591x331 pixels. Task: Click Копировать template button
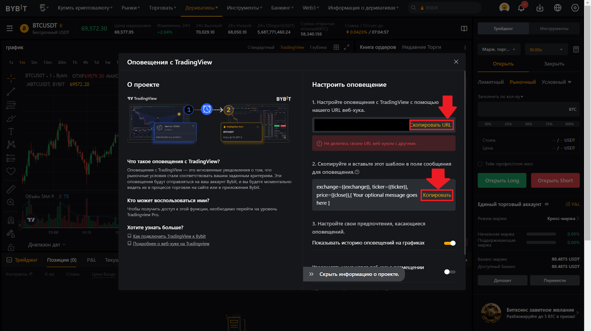pos(437,195)
